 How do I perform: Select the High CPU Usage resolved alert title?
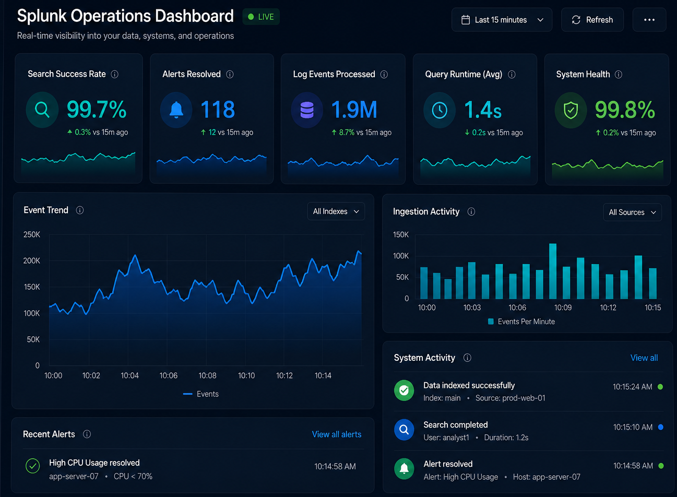pyautogui.click(x=94, y=463)
